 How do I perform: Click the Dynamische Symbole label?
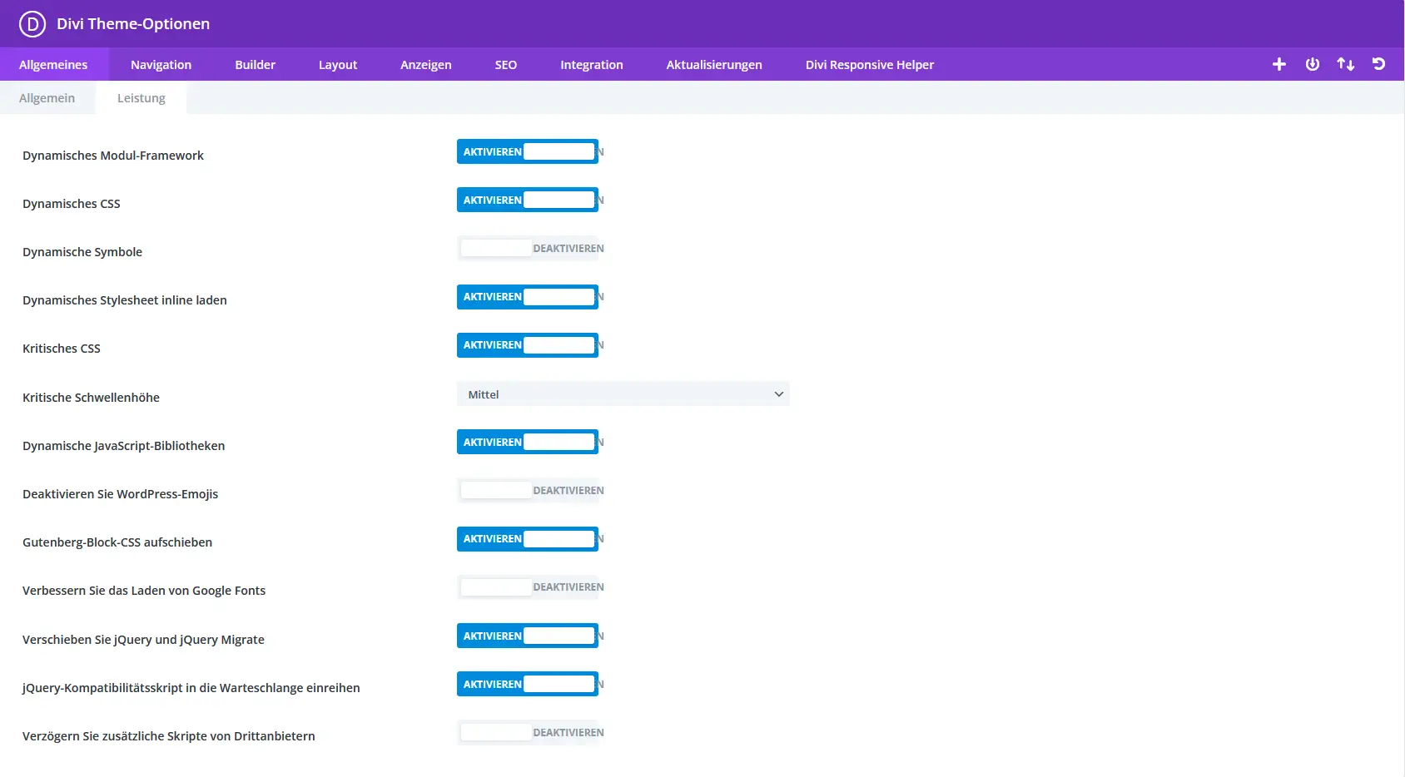pos(82,252)
